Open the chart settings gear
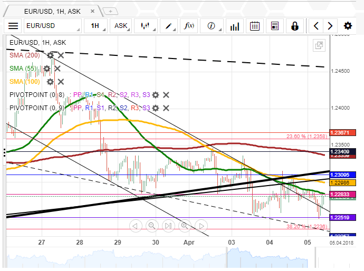 348,26
